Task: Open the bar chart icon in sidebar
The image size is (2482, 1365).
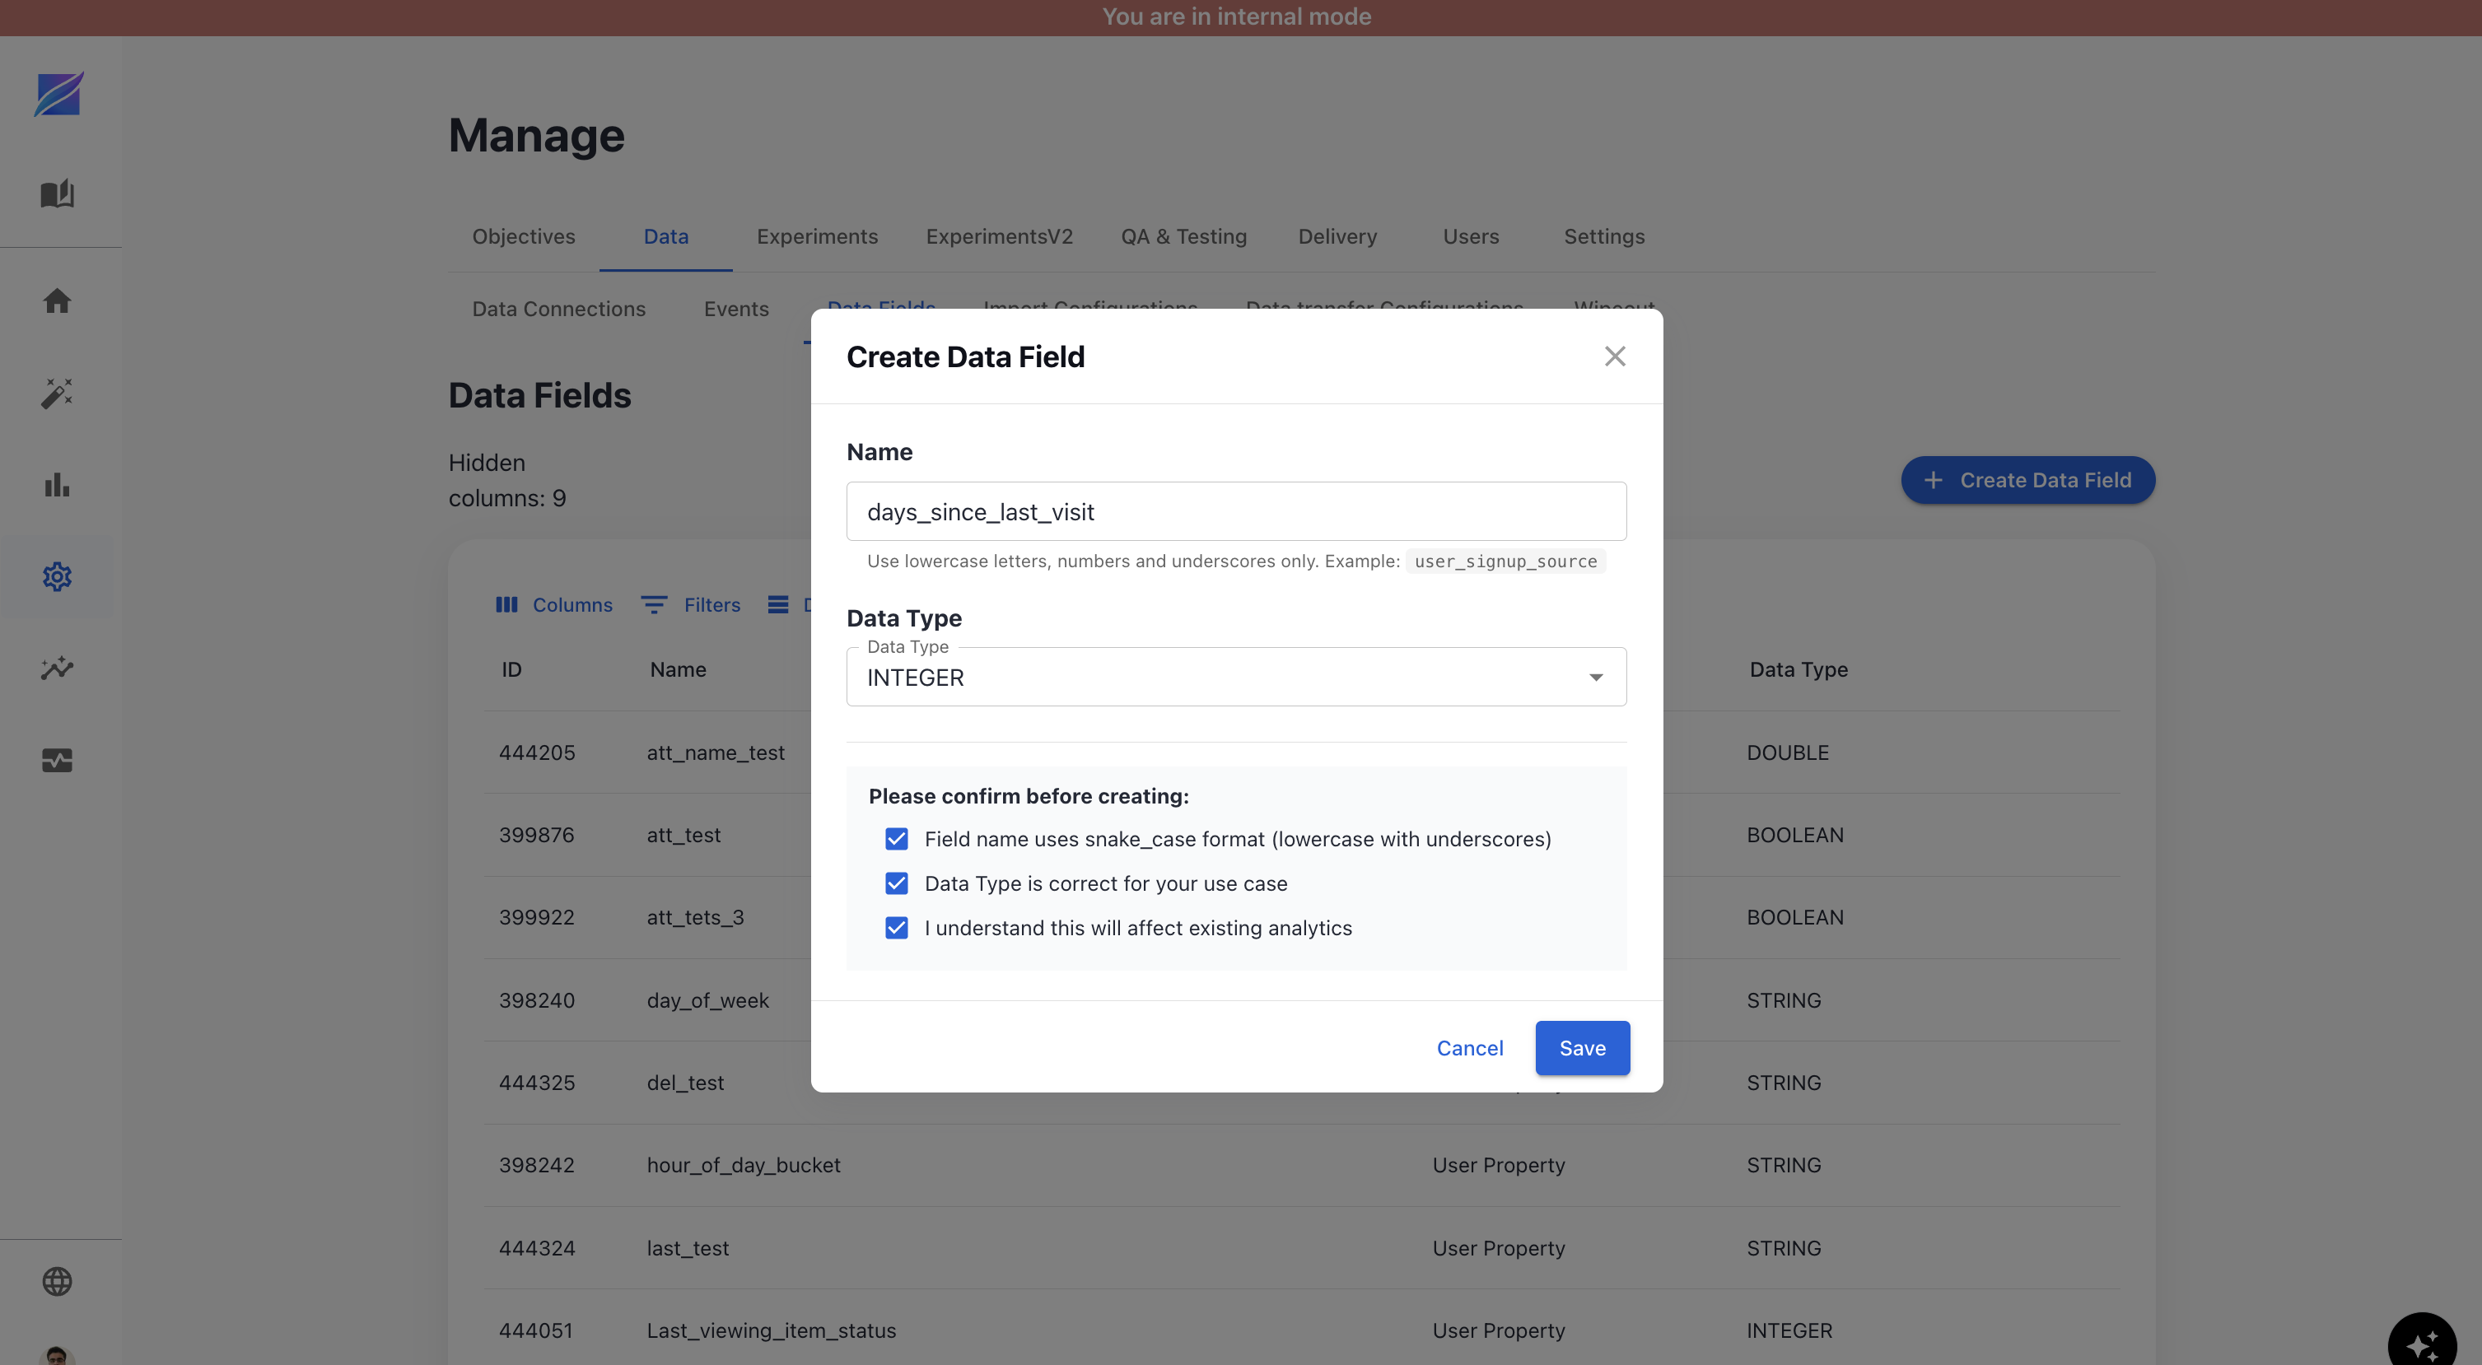Action: click(x=57, y=485)
